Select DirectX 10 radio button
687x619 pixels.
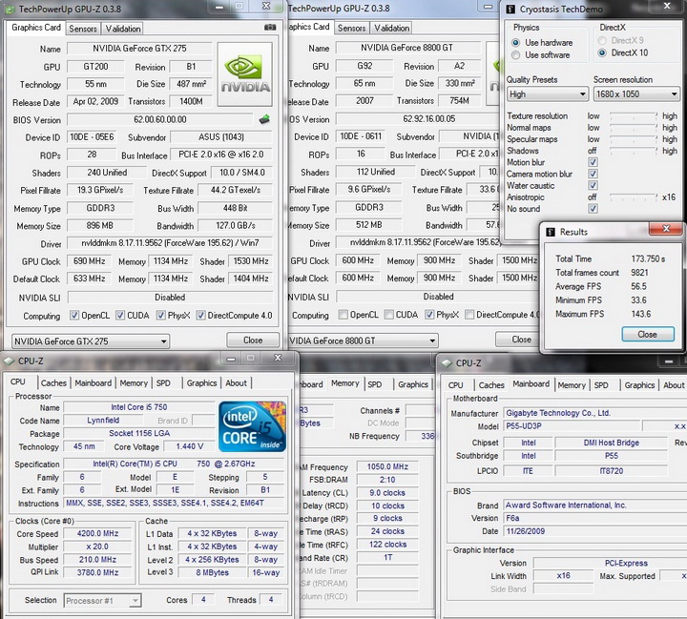pyautogui.click(x=602, y=52)
